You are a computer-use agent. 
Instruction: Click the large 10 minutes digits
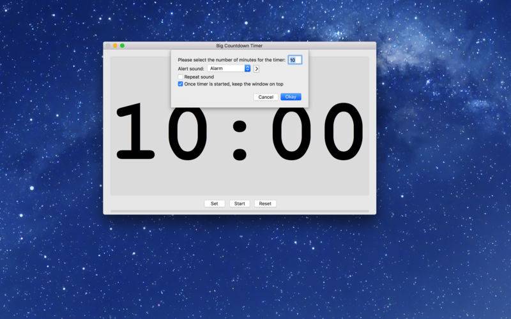pos(161,132)
